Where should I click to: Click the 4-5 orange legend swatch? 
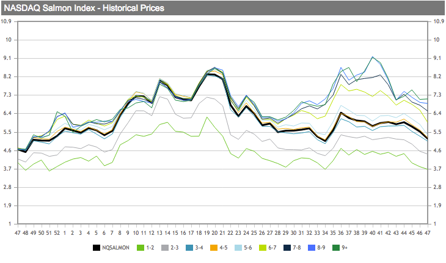tap(214, 248)
